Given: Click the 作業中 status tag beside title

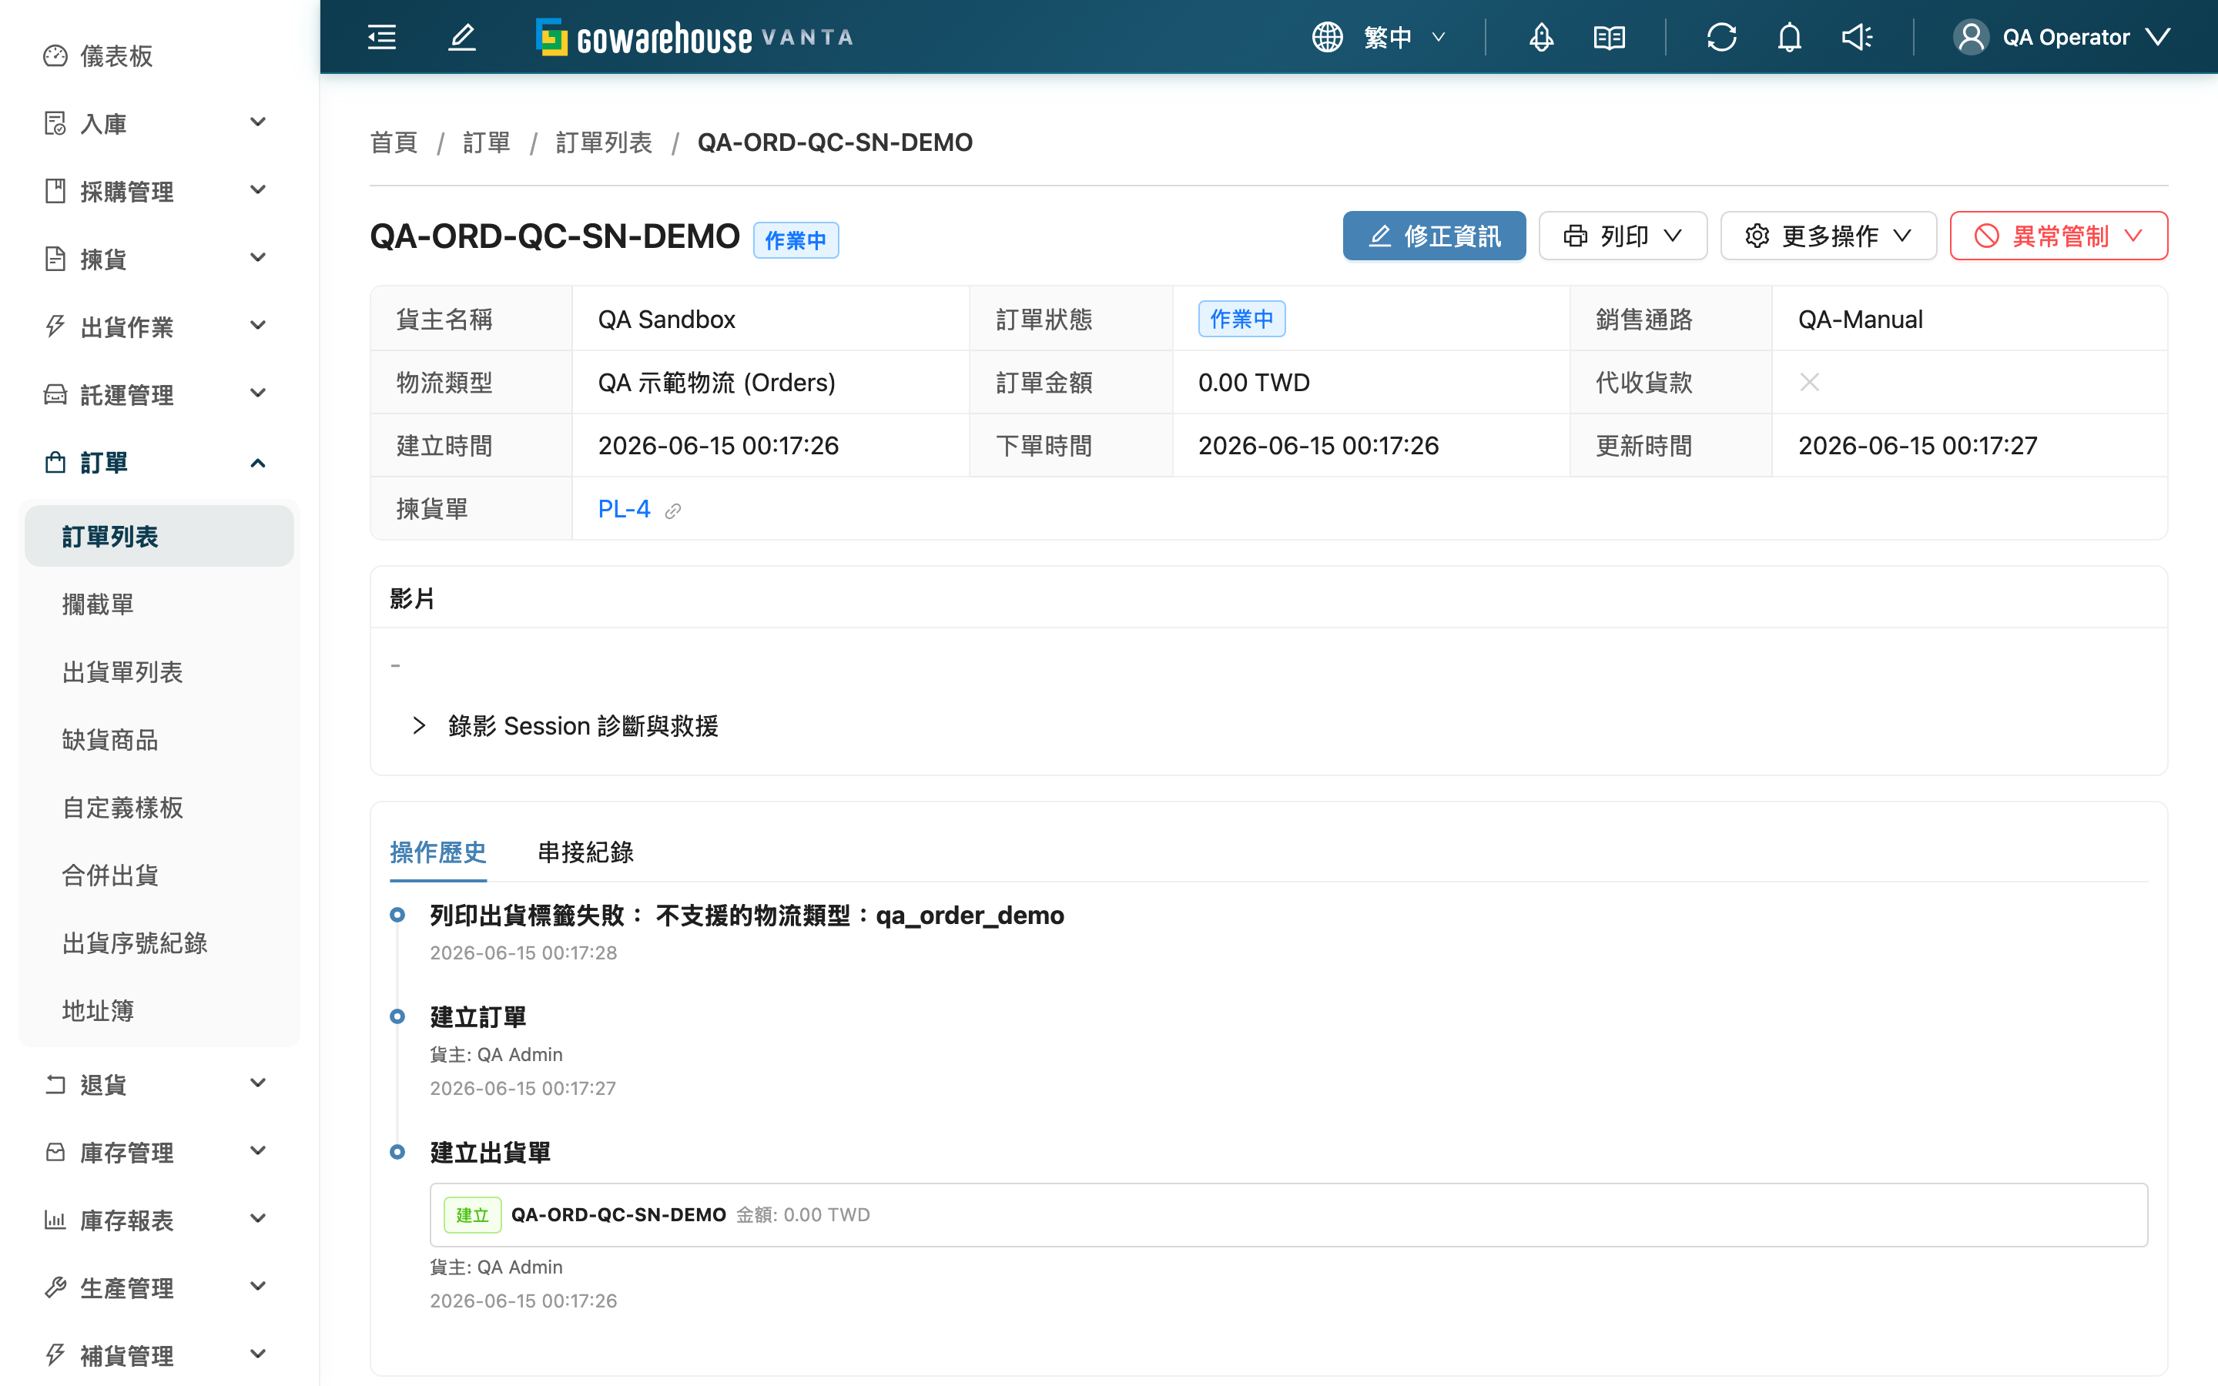Looking at the screenshot, I should (795, 240).
